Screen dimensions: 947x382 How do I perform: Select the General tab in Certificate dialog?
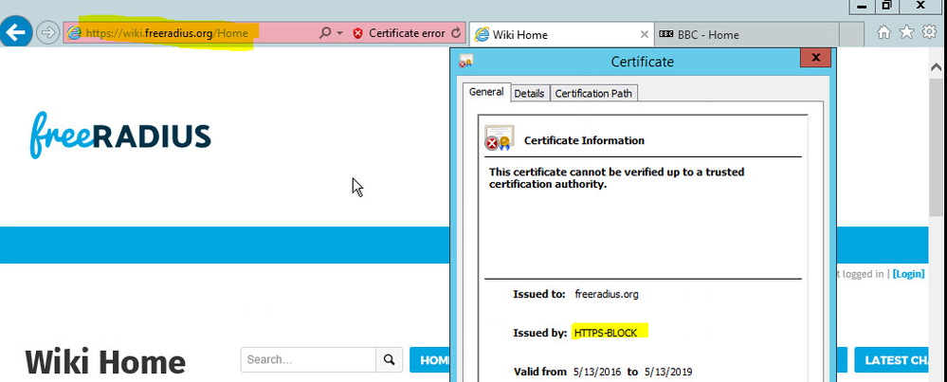pos(485,92)
